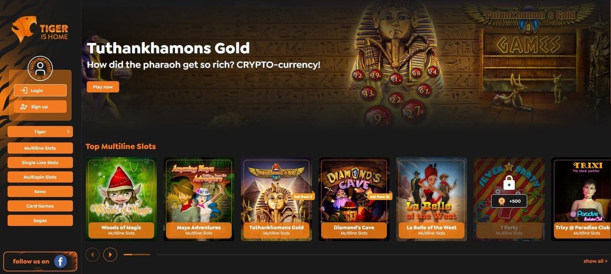Open the Woods of Magic thumbnail
The height and width of the screenshot is (274, 611).
(121, 199)
